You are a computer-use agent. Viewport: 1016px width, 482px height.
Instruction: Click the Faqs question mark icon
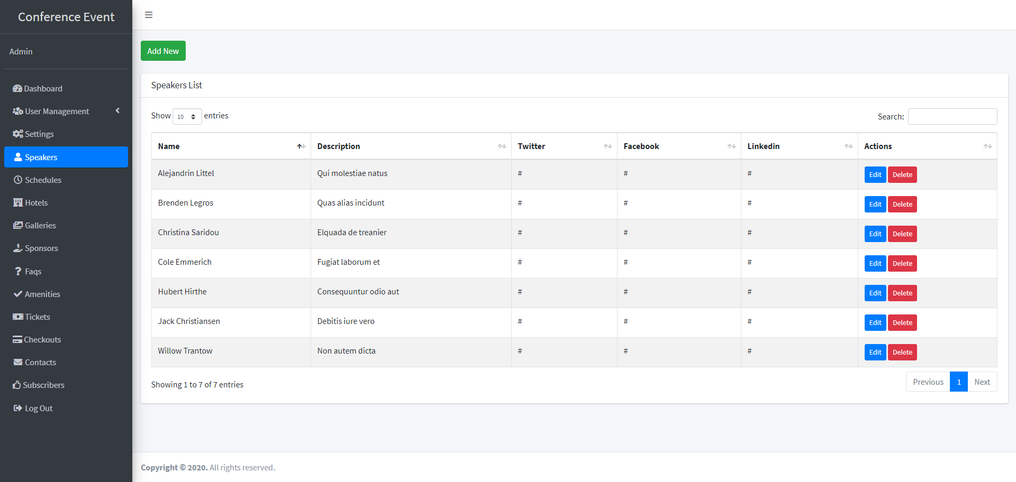[18, 272]
